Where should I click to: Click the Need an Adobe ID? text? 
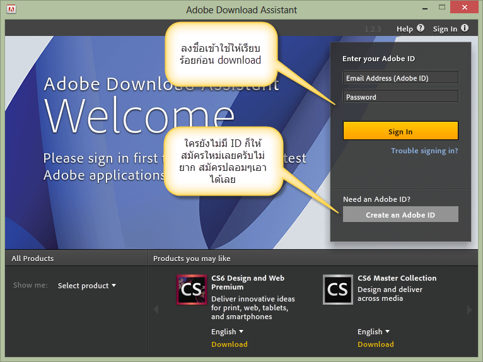click(376, 199)
